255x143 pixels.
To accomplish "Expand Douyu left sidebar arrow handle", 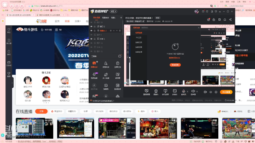I will (x=12, y=83).
